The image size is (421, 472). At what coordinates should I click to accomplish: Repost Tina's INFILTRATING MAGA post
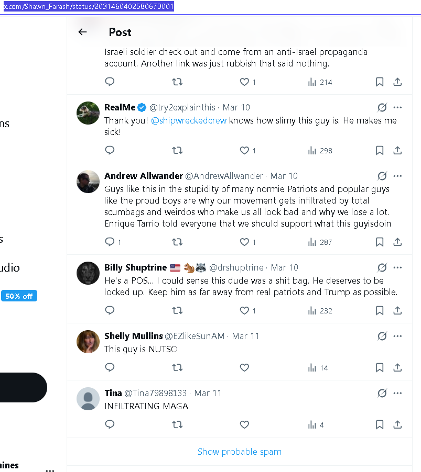tap(177, 425)
